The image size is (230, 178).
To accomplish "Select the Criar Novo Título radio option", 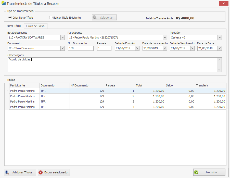I will [10, 18].
